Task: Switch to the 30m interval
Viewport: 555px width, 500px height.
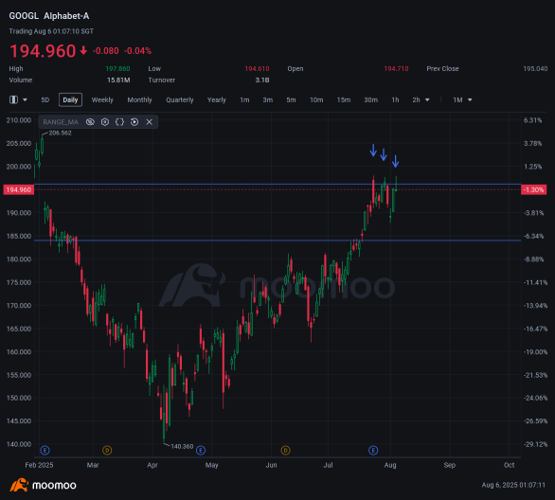Action: [371, 100]
